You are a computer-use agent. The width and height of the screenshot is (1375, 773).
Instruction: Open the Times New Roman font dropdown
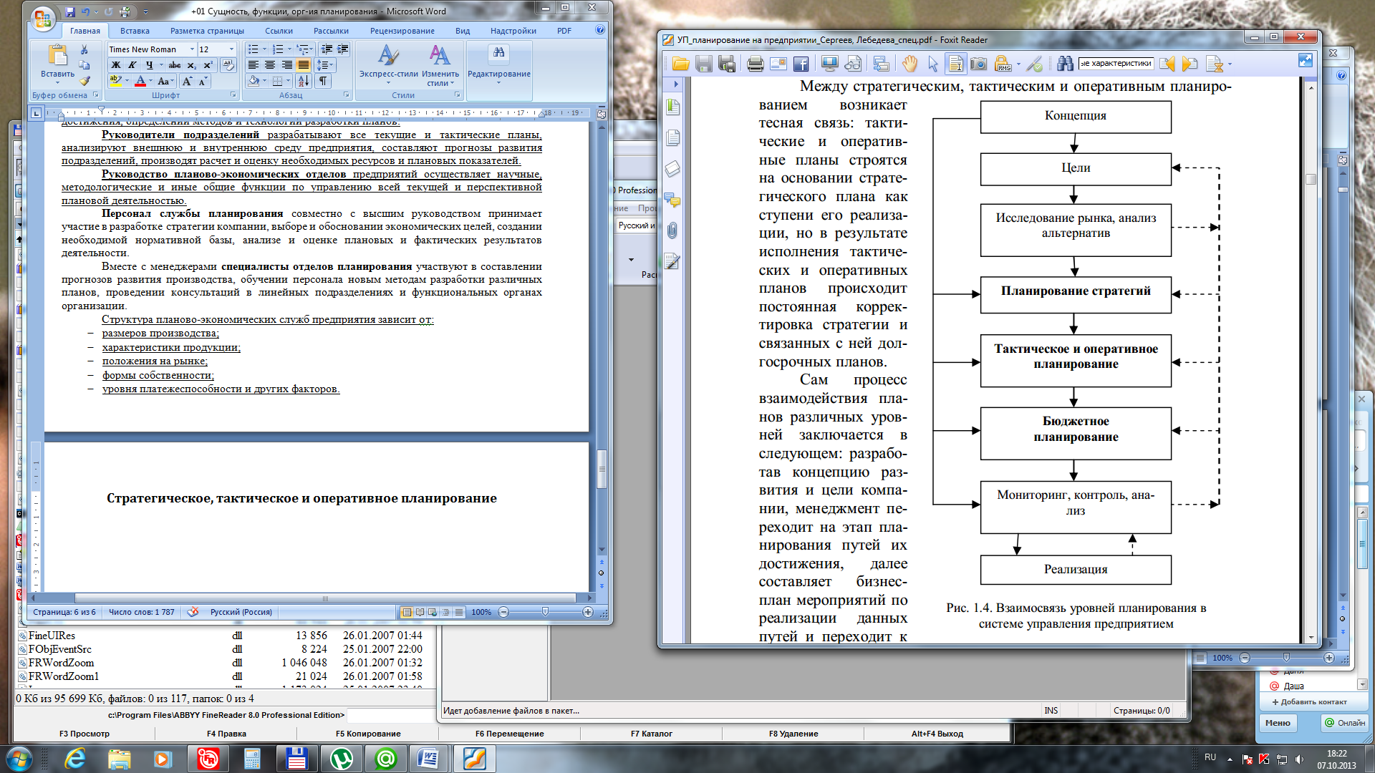point(192,49)
